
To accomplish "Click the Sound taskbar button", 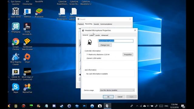I will coord(107,106).
